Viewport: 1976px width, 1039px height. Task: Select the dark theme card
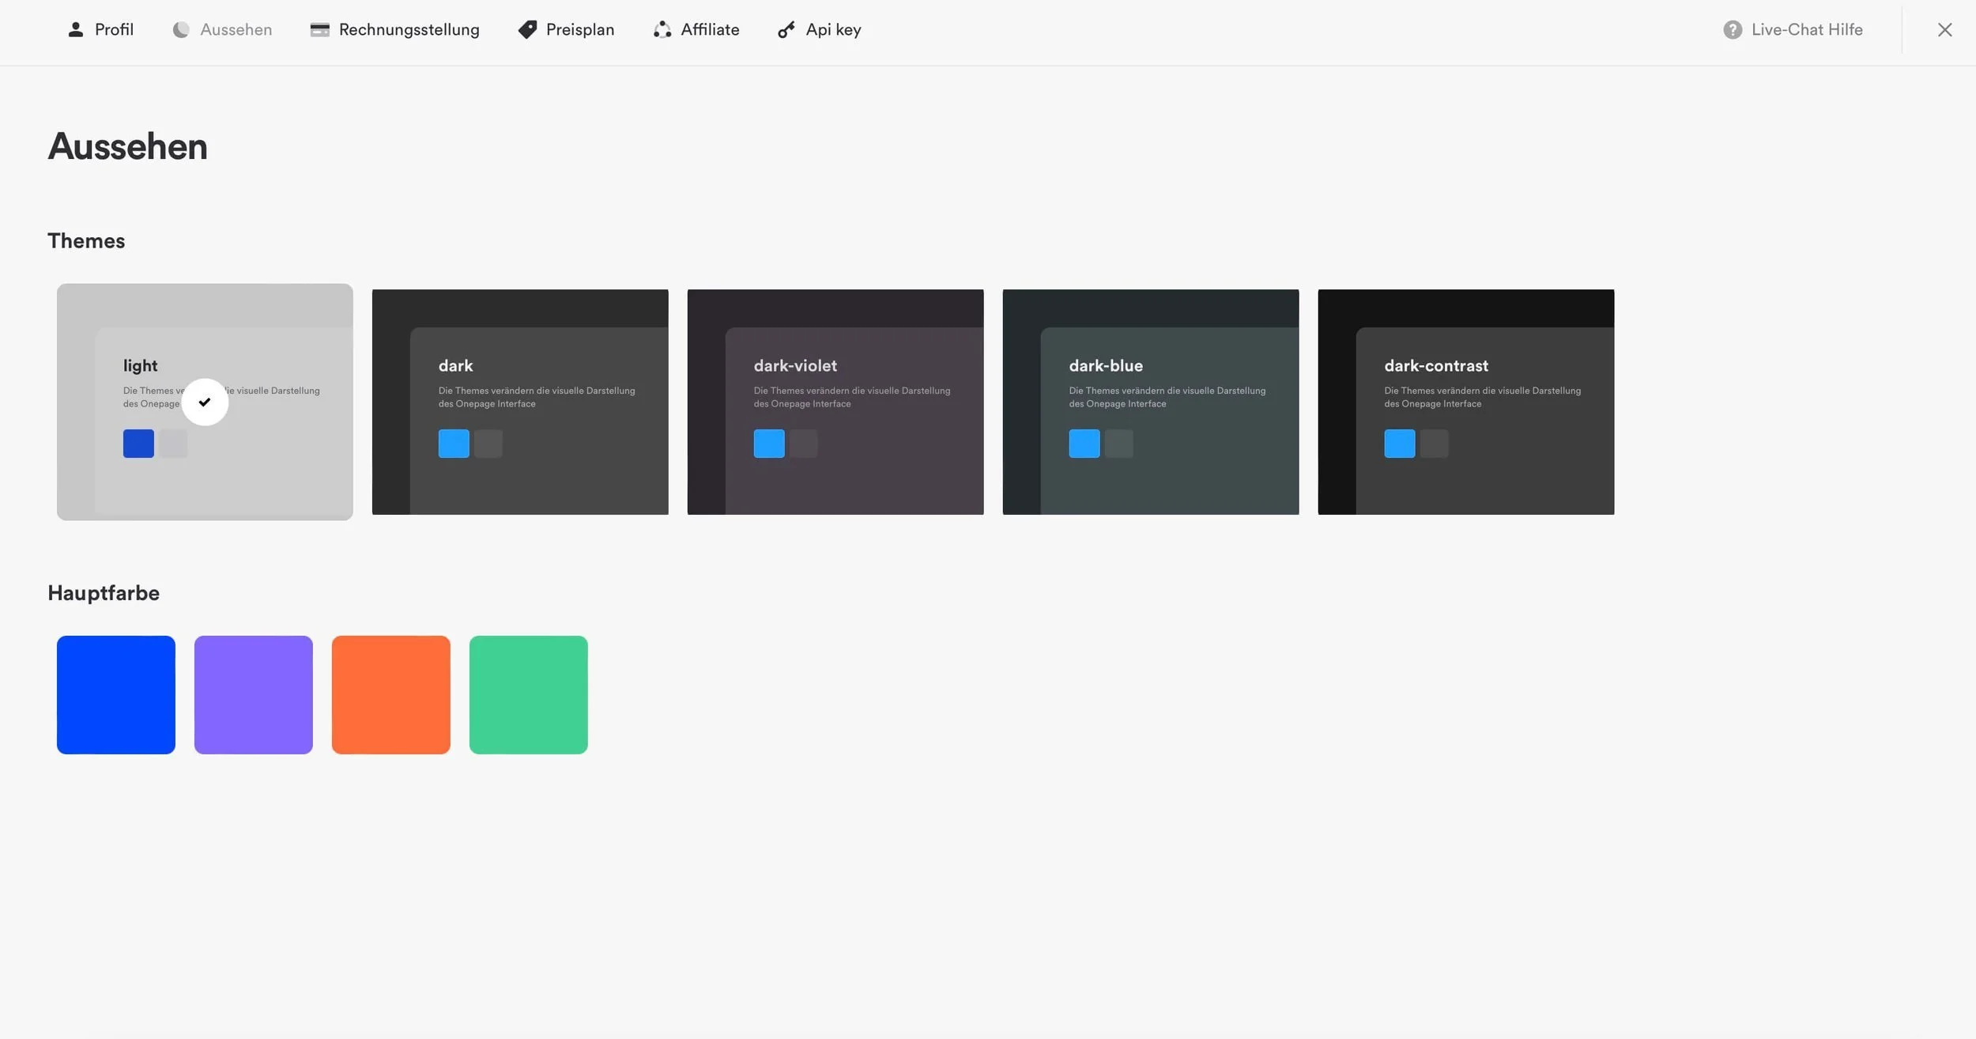(520, 402)
